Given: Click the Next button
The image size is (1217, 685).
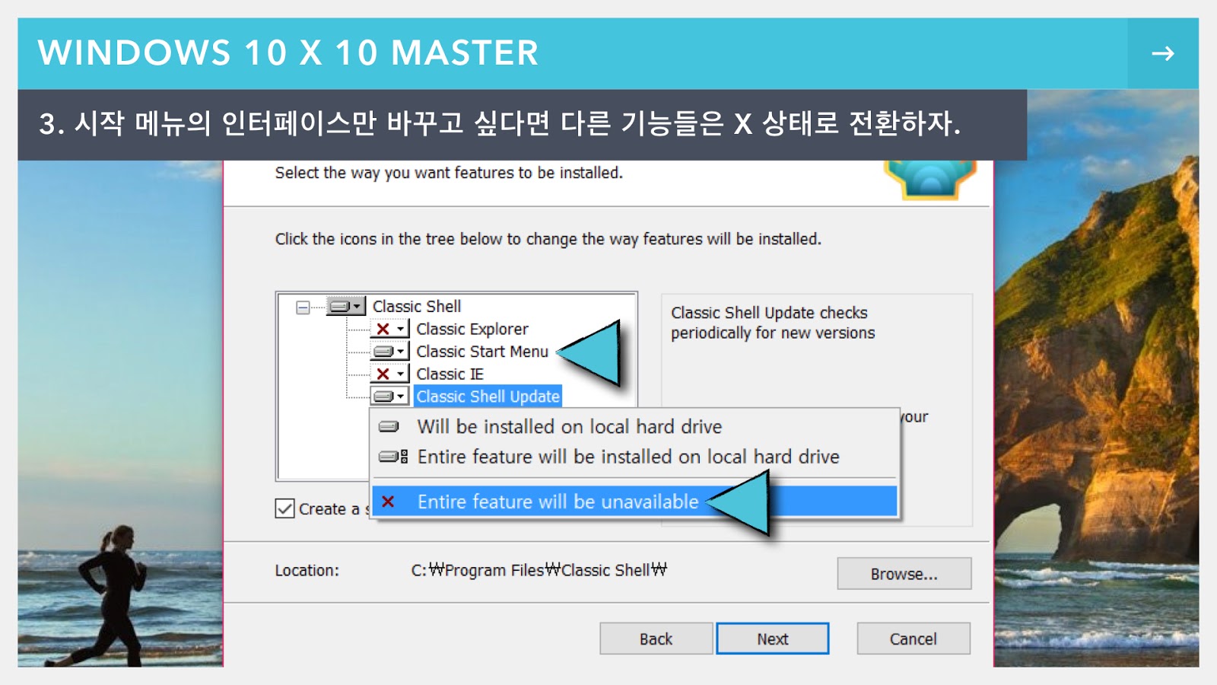Looking at the screenshot, I should (773, 639).
